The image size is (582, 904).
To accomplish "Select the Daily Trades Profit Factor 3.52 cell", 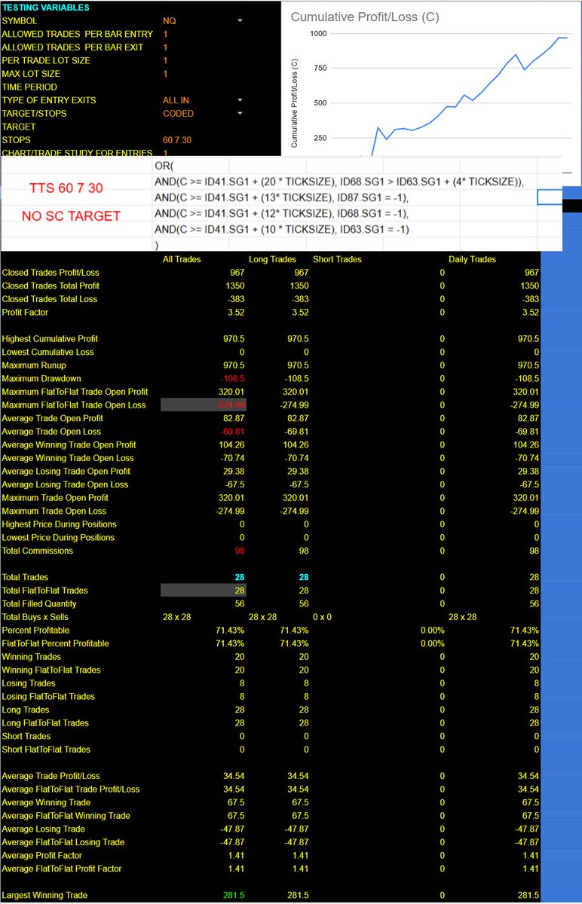I will [530, 312].
